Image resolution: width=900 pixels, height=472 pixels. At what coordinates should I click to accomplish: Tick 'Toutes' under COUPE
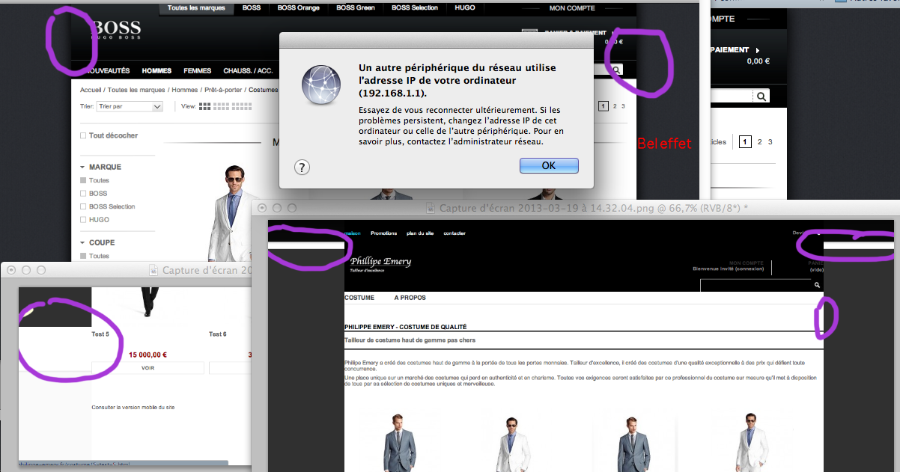tap(83, 256)
